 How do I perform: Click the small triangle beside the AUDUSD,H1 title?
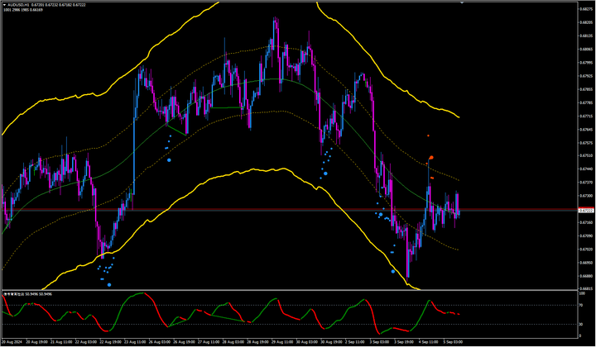pyautogui.click(x=3, y=3)
